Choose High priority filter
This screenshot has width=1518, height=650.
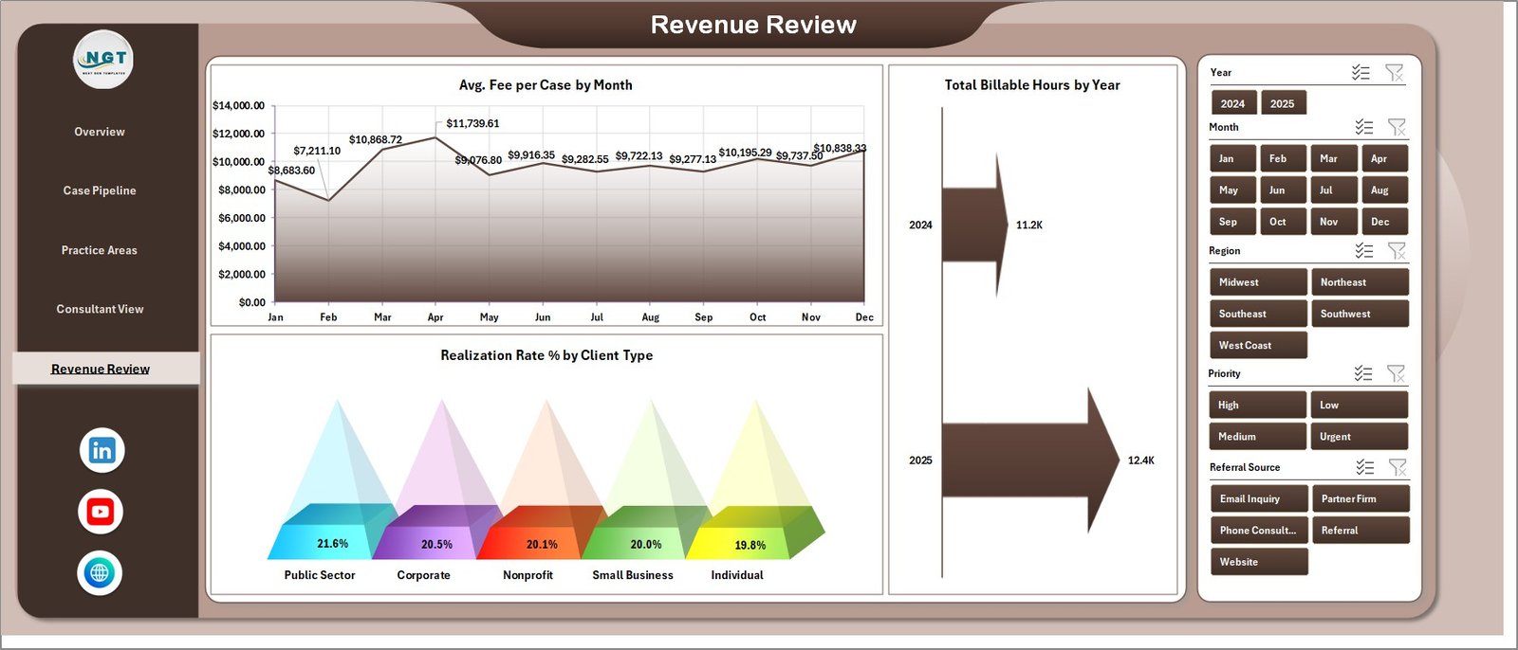(1258, 405)
